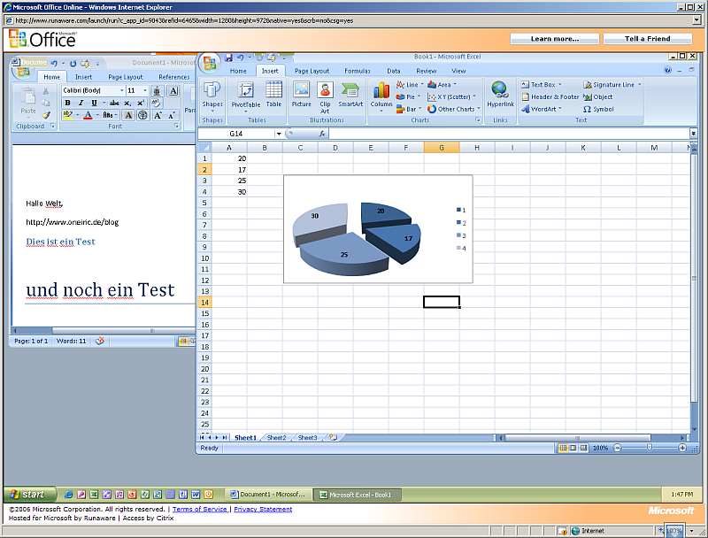Switch to Excel Review tab
Viewport: 708px width, 538px height.
pos(426,71)
